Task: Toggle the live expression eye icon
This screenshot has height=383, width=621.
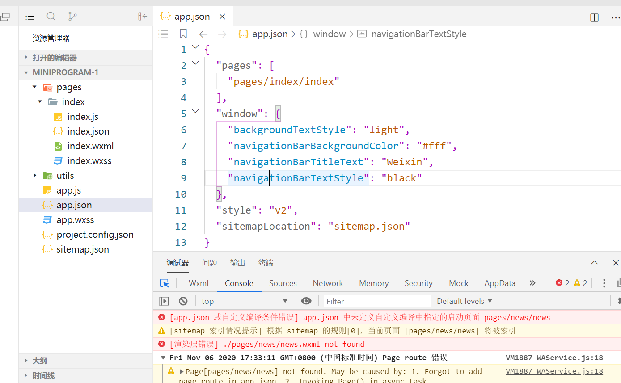Action: (306, 301)
